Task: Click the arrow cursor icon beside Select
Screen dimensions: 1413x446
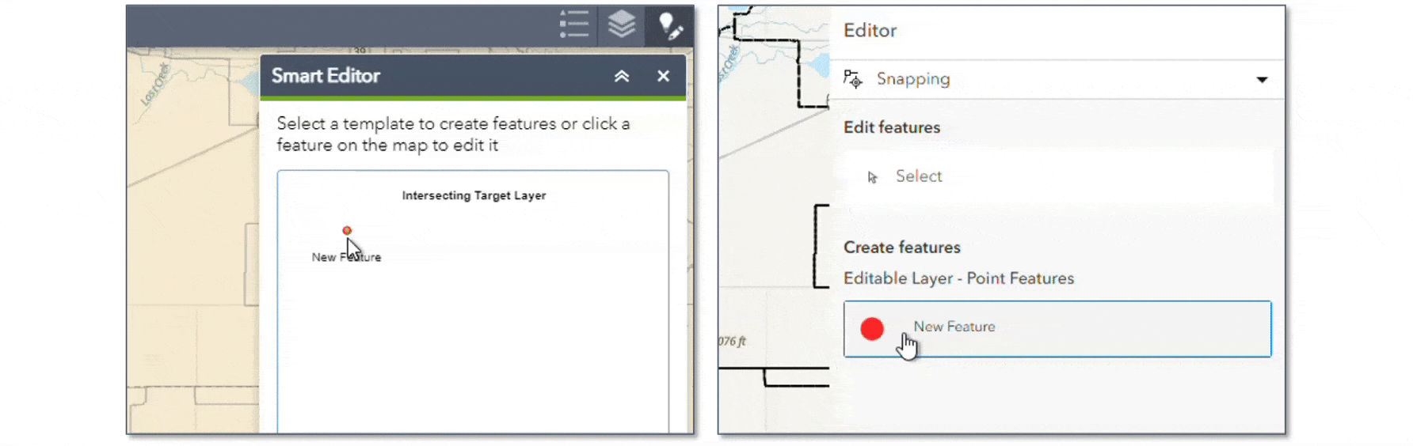Action: (872, 177)
